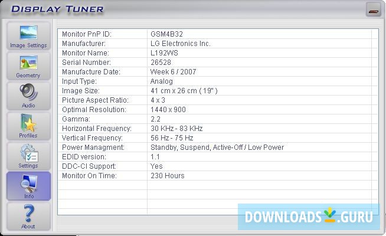Click the Yes DDC-CI support value

pyautogui.click(x=156, y=166)
